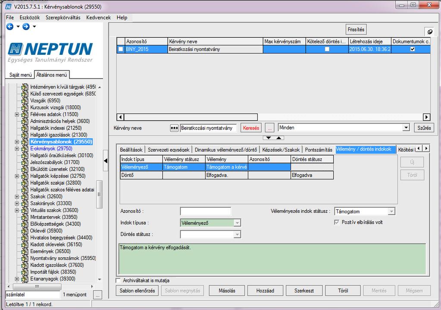This screenshot has width=441, height=310.
Task: Click the Hivatalos bejegyzések (34400) icon
Action: tap(25, 237)
